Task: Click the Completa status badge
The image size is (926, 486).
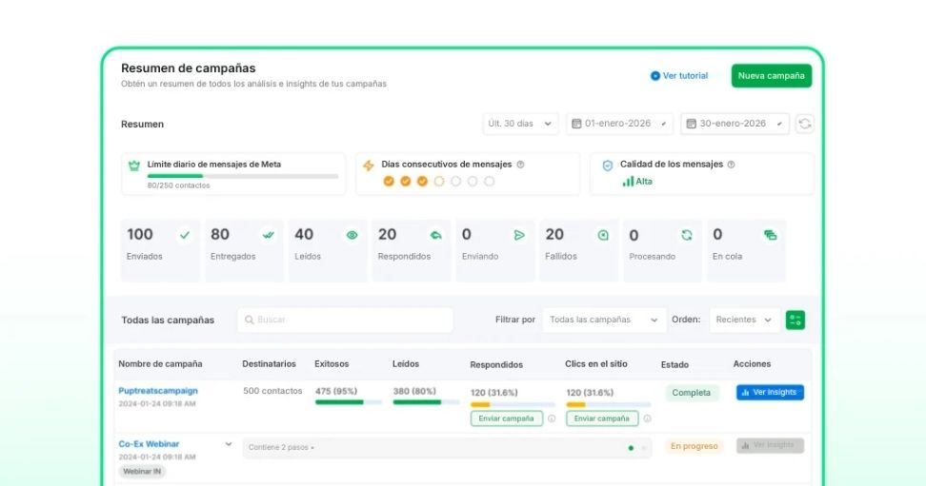Action: point(692,393)
